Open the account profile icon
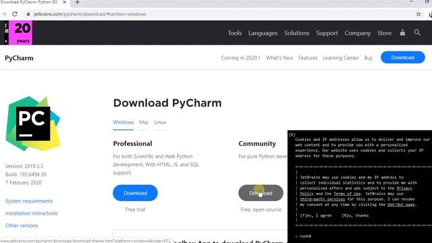The height and width of the screenshot is (243, 432). coord(402,32)
